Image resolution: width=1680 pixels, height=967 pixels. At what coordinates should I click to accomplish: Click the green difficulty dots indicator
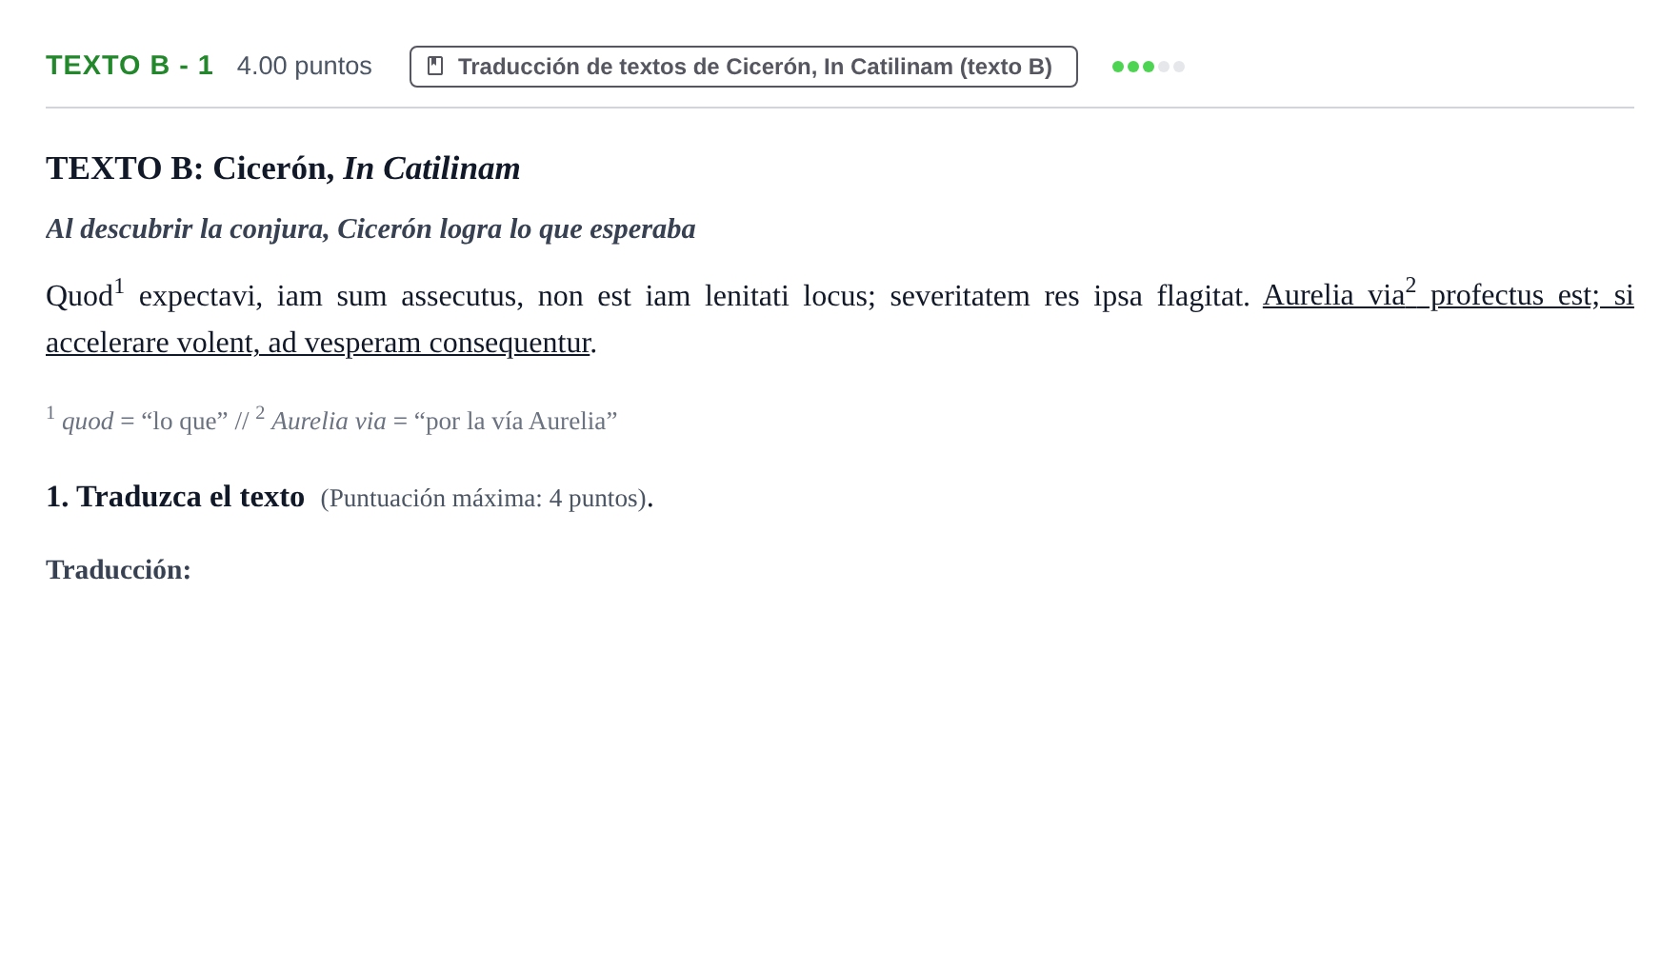1148,67
